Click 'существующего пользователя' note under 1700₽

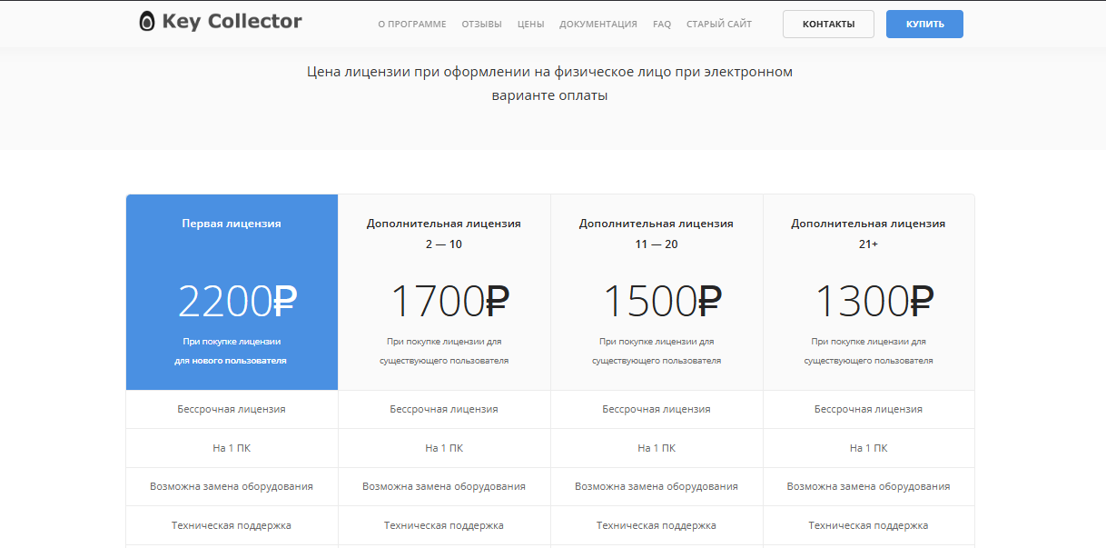(x=444, y=361)
